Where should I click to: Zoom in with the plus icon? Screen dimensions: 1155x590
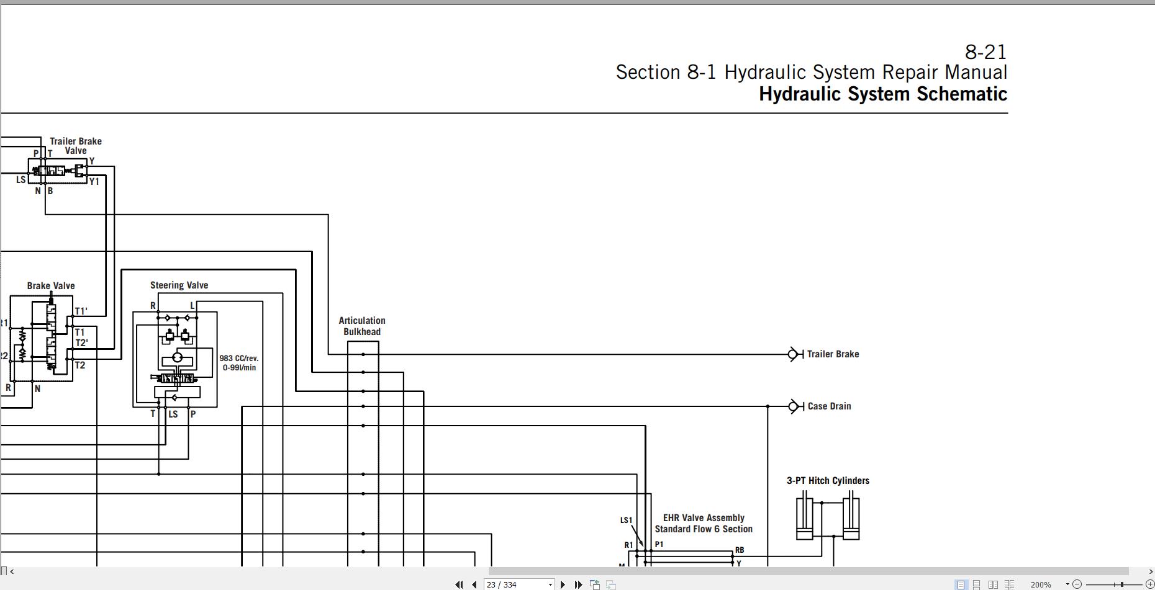click(1149, 584)
